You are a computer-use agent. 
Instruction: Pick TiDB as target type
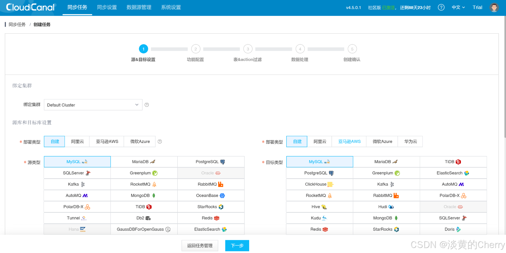pyautogui.click(x=453, y=162)
